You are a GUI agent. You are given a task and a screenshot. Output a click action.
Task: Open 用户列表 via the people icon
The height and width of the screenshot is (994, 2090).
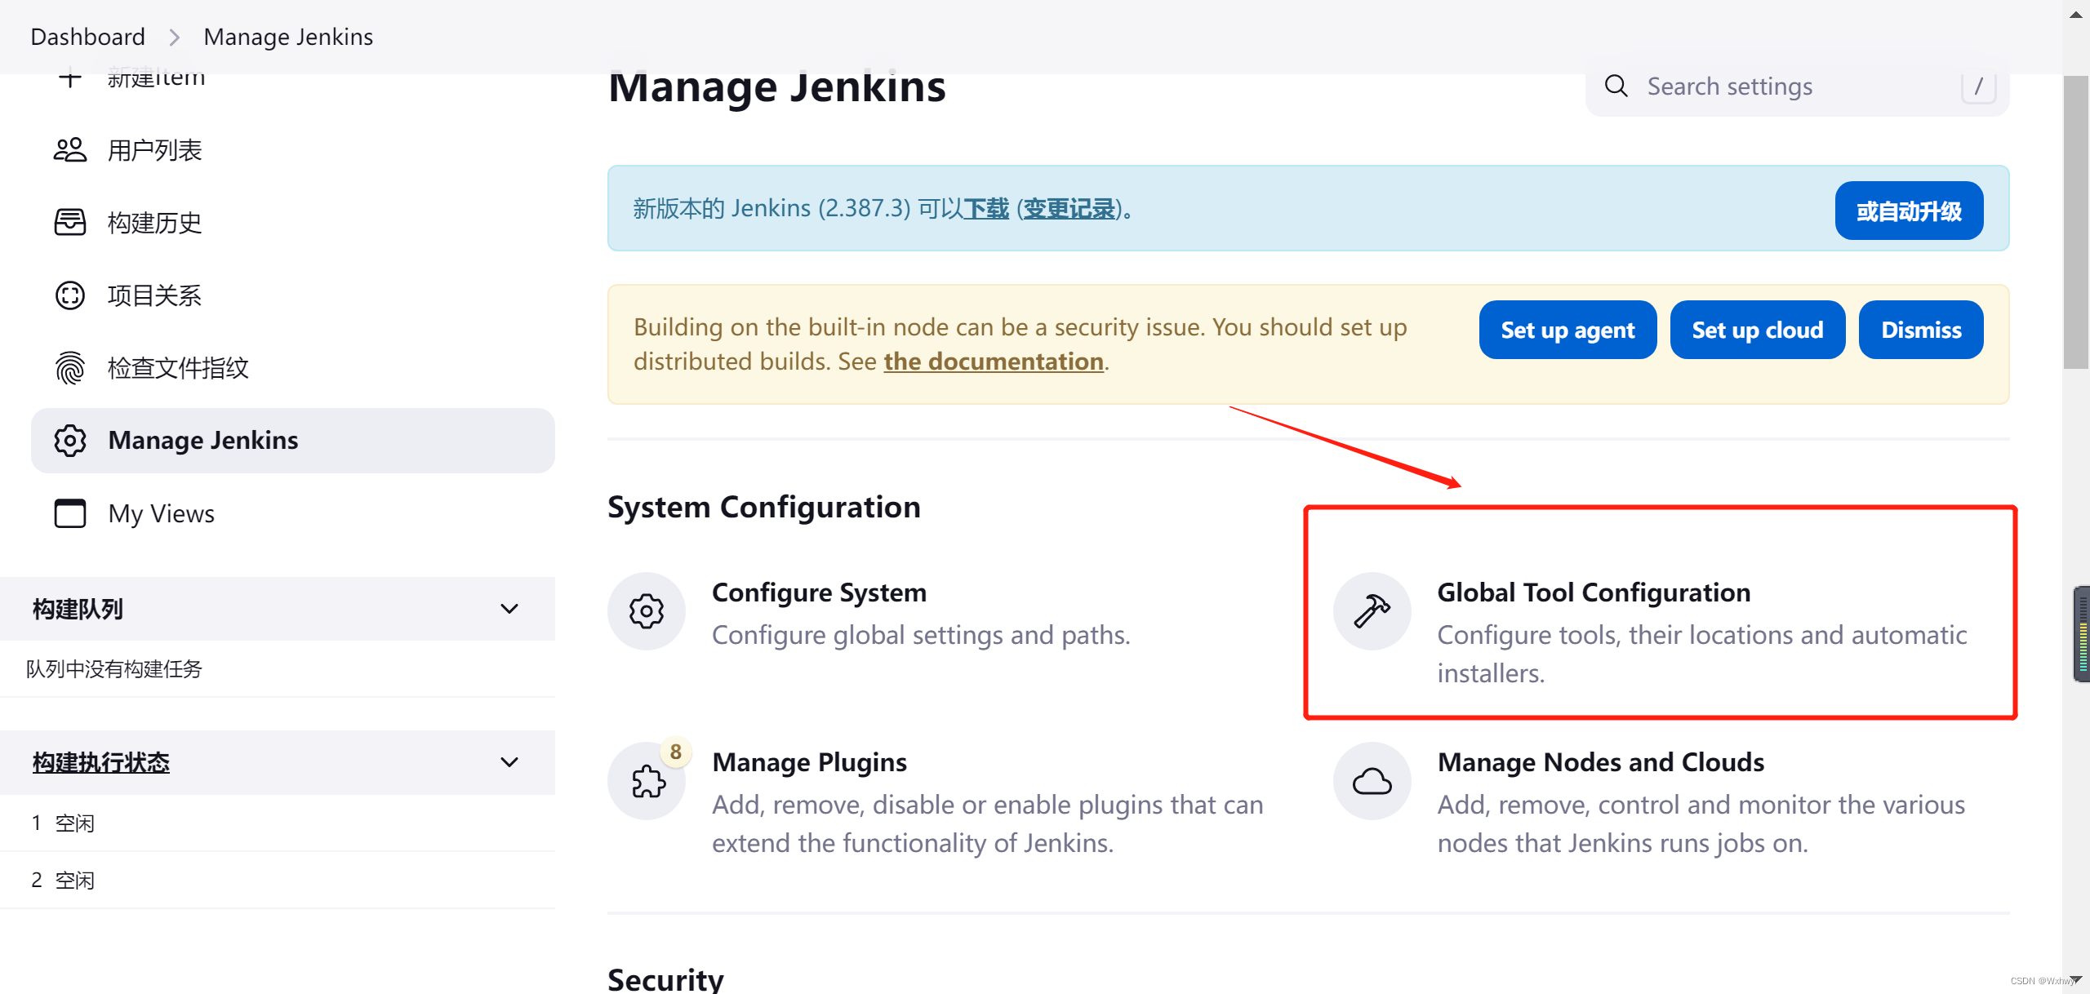[70, 149]
